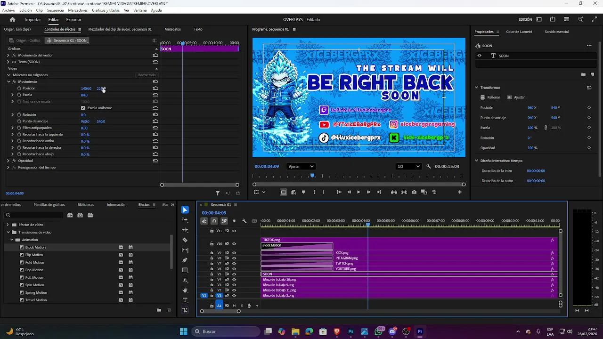Open the Archivo menu
Image resolution: width=603 pixels, height=339 pixels.
click(8, 10)
